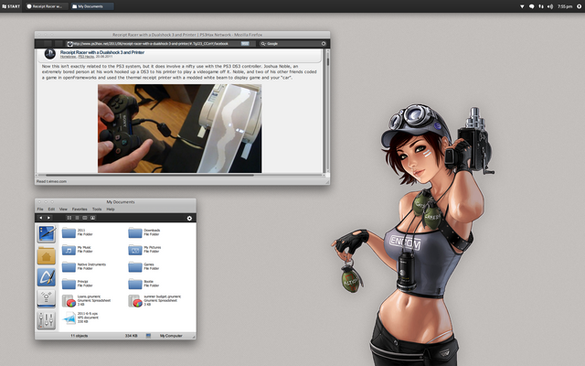Viewport: 585px width, 366px height.
Task: Click the 334 KB status entry
Action: pyautogui.click(x=131, y=336)
